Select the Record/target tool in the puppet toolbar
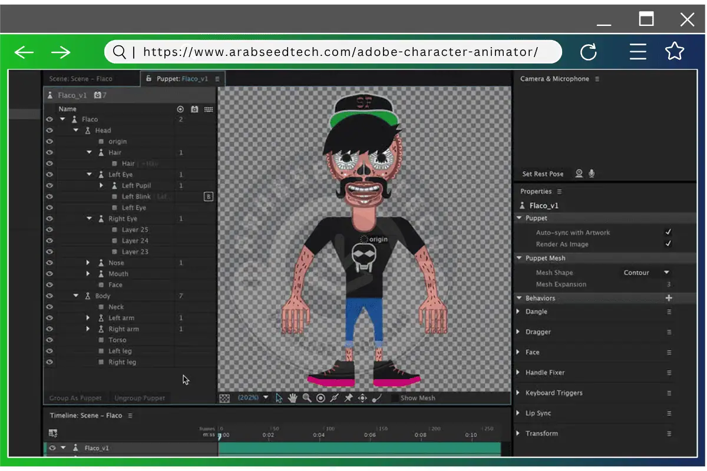Viewport: 707px width, 471px height. [x=321, y=398]
